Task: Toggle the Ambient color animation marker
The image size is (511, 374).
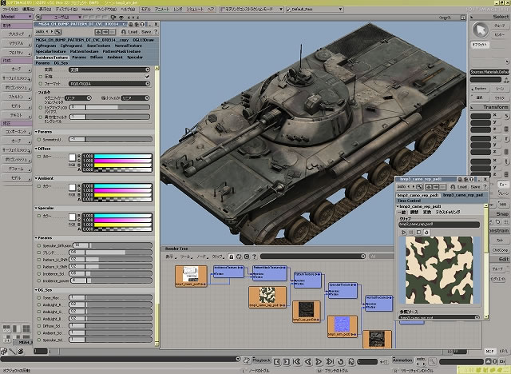Action: coord(40,187)
